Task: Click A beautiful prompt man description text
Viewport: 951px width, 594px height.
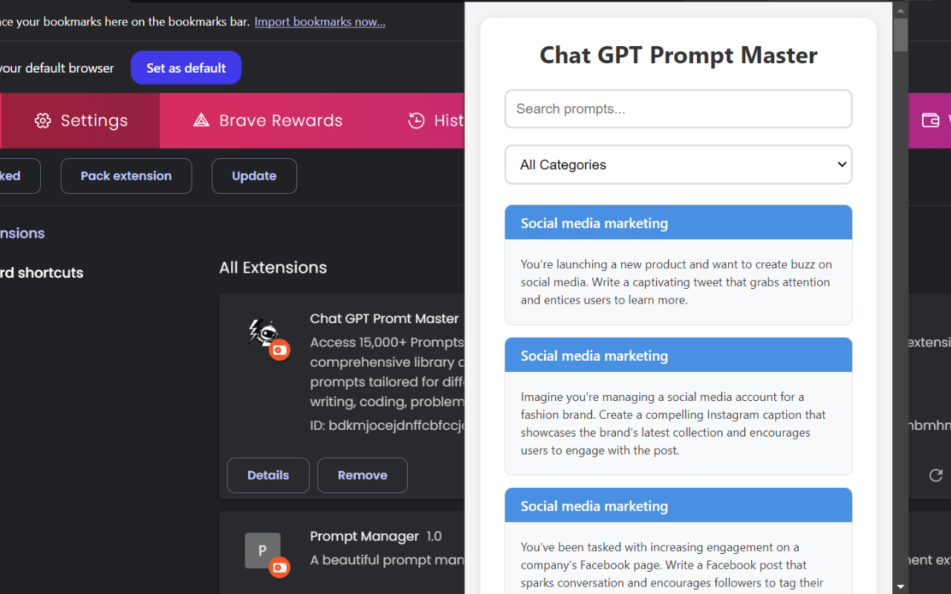Action: pyautogui.click(x=387, y=560)
